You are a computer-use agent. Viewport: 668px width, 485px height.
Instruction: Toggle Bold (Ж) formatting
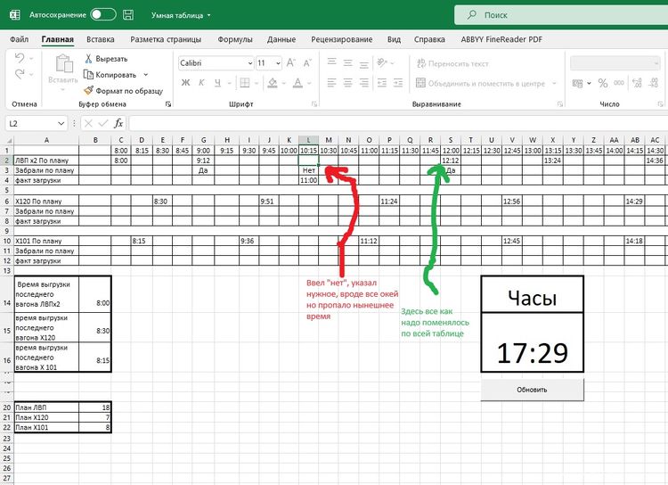186,83
